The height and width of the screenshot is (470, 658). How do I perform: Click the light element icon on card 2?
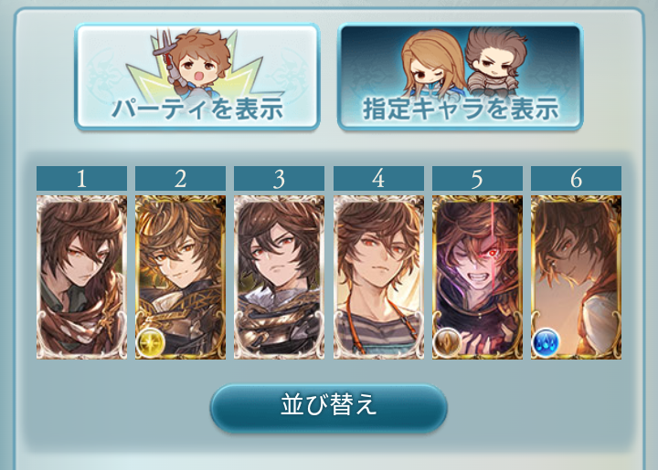coord(150,342)
